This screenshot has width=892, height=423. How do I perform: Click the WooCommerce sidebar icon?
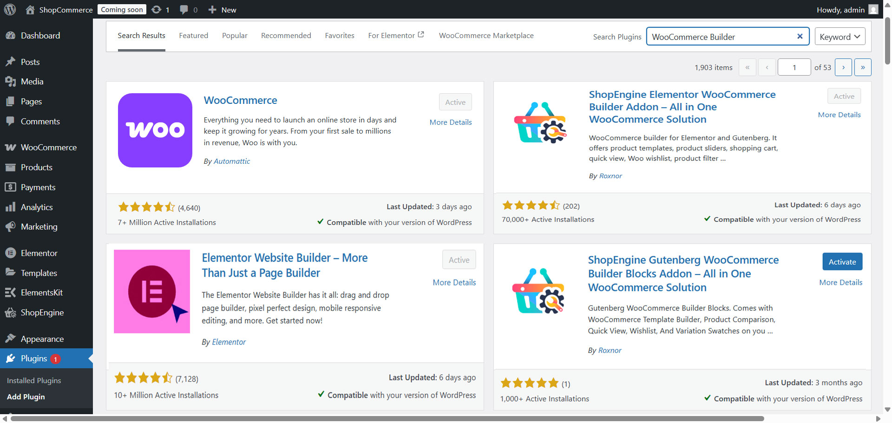point(11,147)
